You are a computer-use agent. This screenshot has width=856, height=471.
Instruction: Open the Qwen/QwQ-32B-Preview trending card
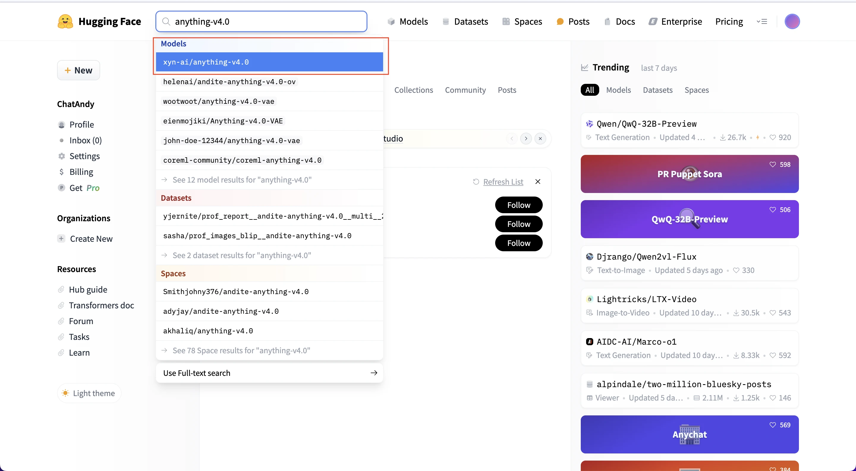(x=690, y=130)
